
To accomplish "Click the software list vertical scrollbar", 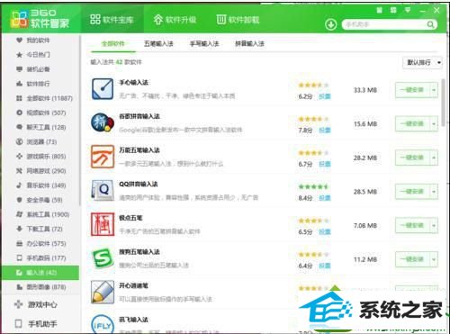I will click(x=444, y=103).
